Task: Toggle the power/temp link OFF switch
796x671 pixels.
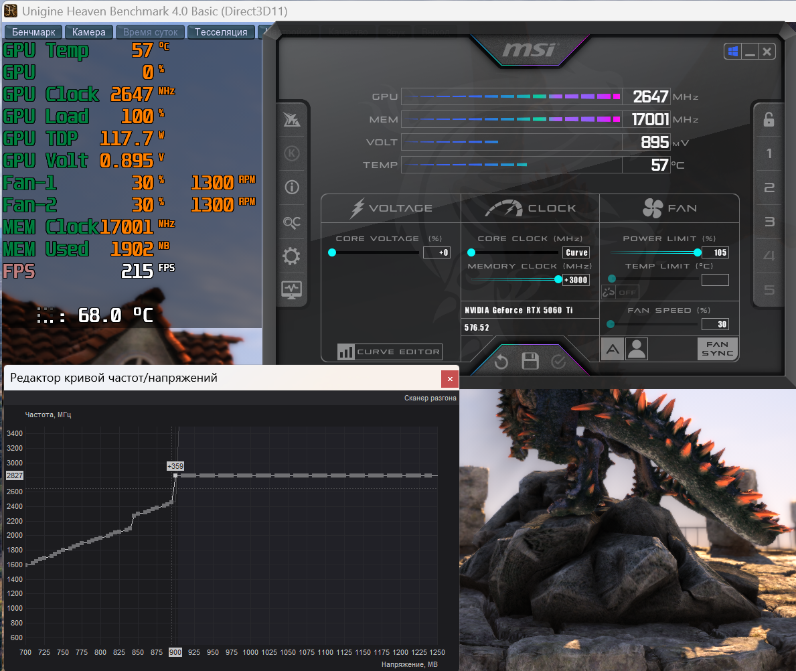Action: 621,292
